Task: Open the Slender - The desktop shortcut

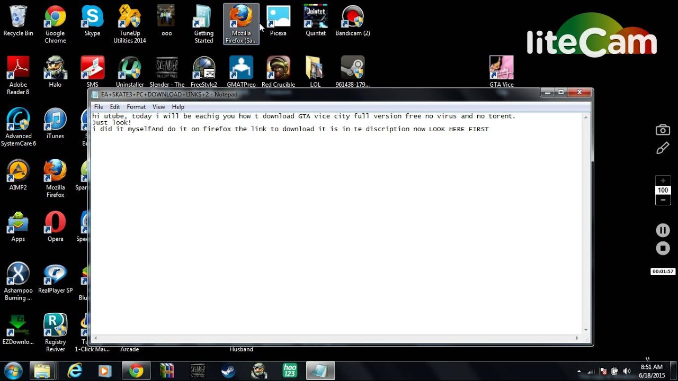Action: (x=167, y=72)
